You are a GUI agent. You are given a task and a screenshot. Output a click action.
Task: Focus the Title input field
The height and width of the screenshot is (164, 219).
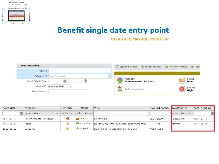click(80, 71)
